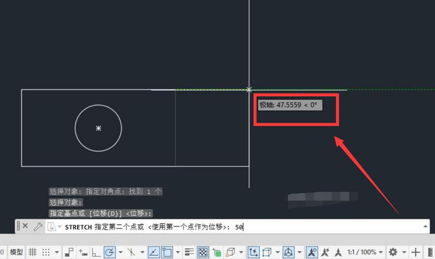The width and height of the screenshot is (435, 259).
Task: Toggle dynamic input icon
Action: 82,252
